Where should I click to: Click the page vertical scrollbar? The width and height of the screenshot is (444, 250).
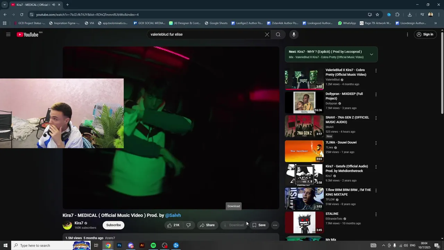click(442, 73)
